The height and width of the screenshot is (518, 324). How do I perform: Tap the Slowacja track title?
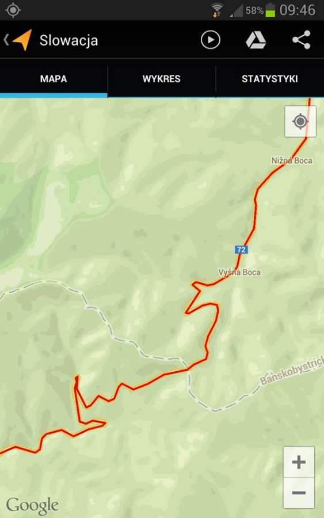pos(68,40)
